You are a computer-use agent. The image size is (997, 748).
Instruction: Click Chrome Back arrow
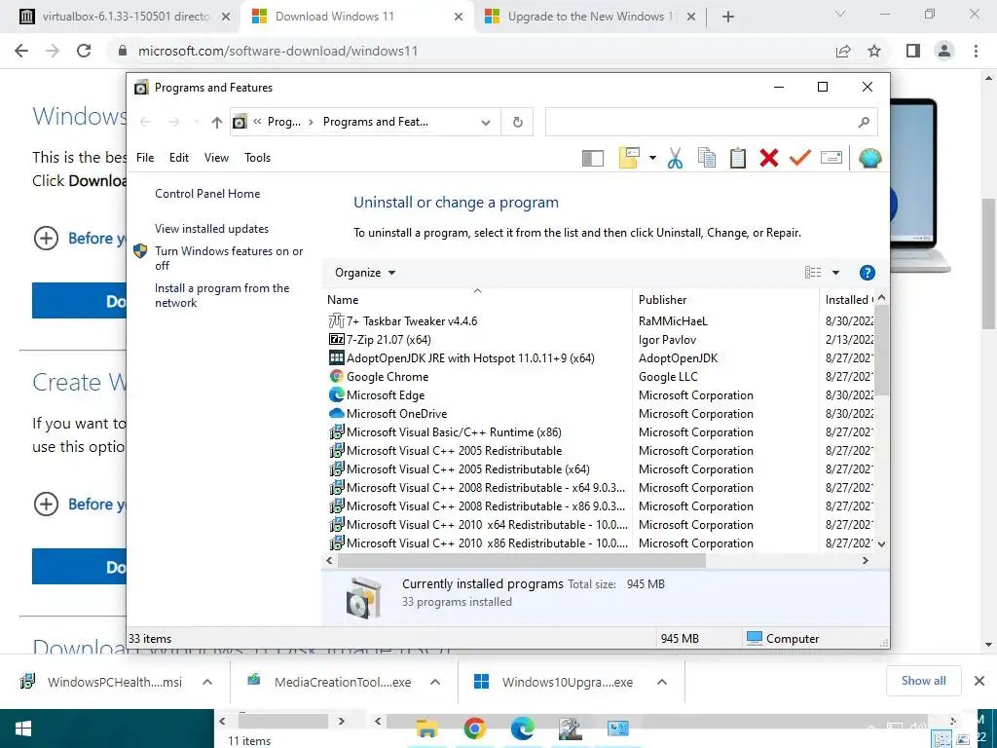click(x=21, y=51)
